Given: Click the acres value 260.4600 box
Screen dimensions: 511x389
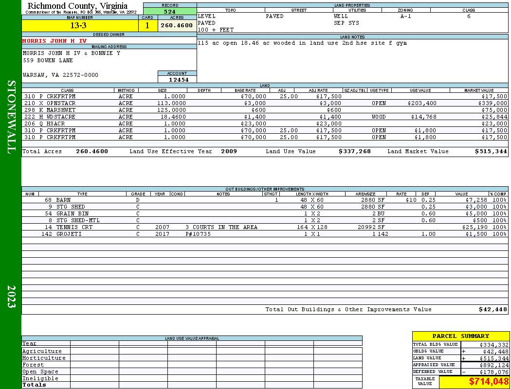Looking at the screenshot, I should pyautogui.click(x=177, y=25).
